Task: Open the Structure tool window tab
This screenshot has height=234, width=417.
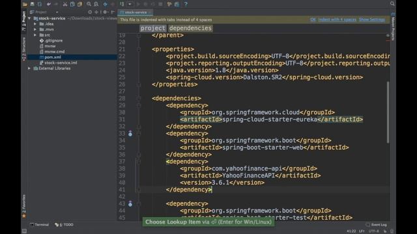Action: [24, 49]
